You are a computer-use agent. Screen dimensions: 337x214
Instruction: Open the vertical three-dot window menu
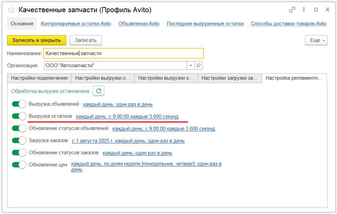coord(304,10)
